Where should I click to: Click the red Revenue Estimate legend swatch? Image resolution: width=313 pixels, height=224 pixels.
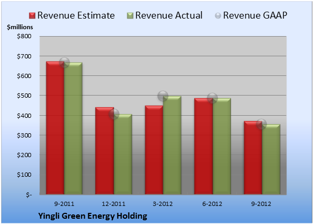click(x=32, y=16)
